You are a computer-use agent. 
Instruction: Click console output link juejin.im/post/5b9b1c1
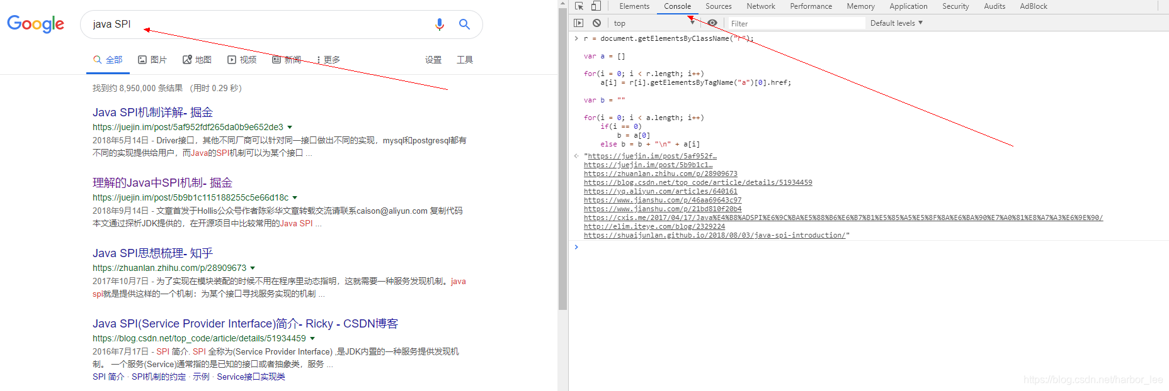648,165
